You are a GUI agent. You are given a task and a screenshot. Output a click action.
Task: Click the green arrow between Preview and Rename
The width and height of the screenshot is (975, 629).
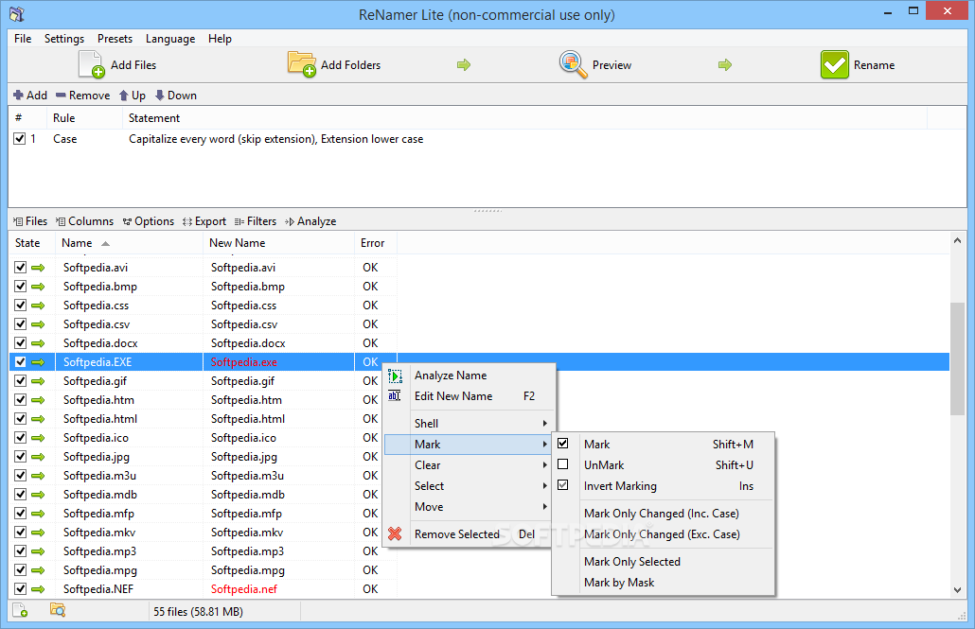click(725, 64)
